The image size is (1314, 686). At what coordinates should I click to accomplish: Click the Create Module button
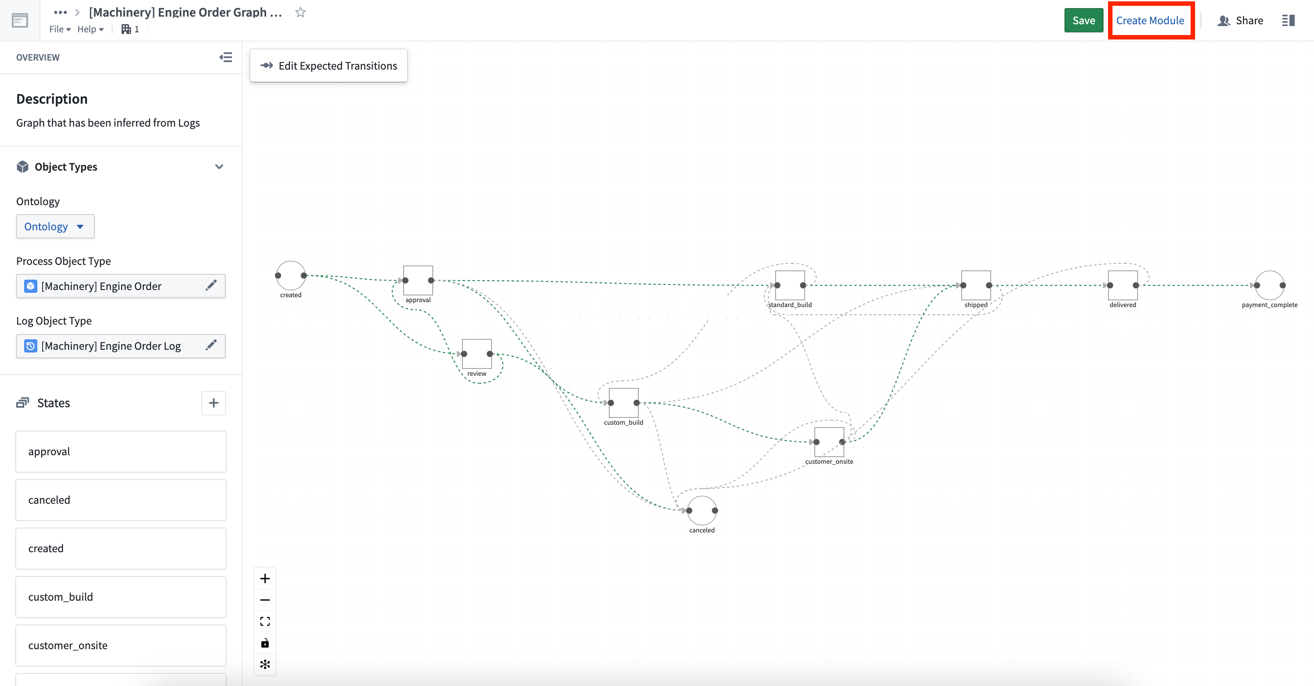(x=1151, y=20)
